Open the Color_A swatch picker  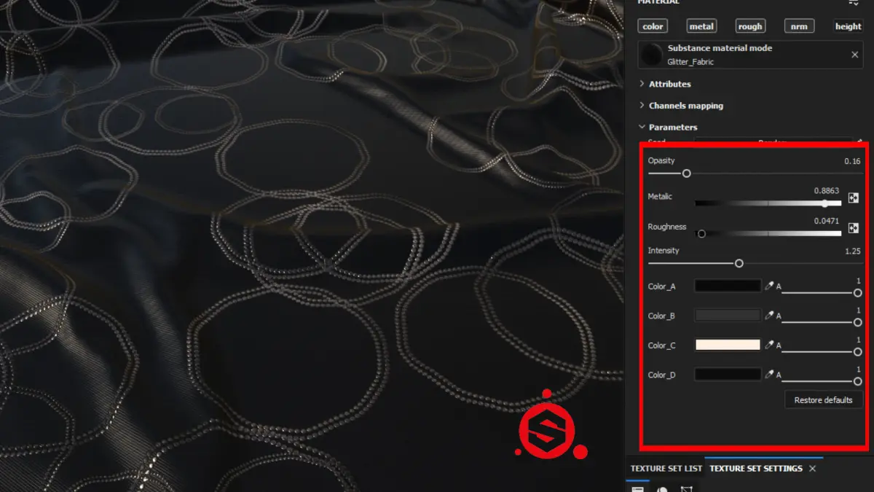coord(728,286)
